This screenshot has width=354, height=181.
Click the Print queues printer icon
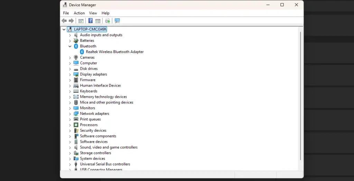76,119
